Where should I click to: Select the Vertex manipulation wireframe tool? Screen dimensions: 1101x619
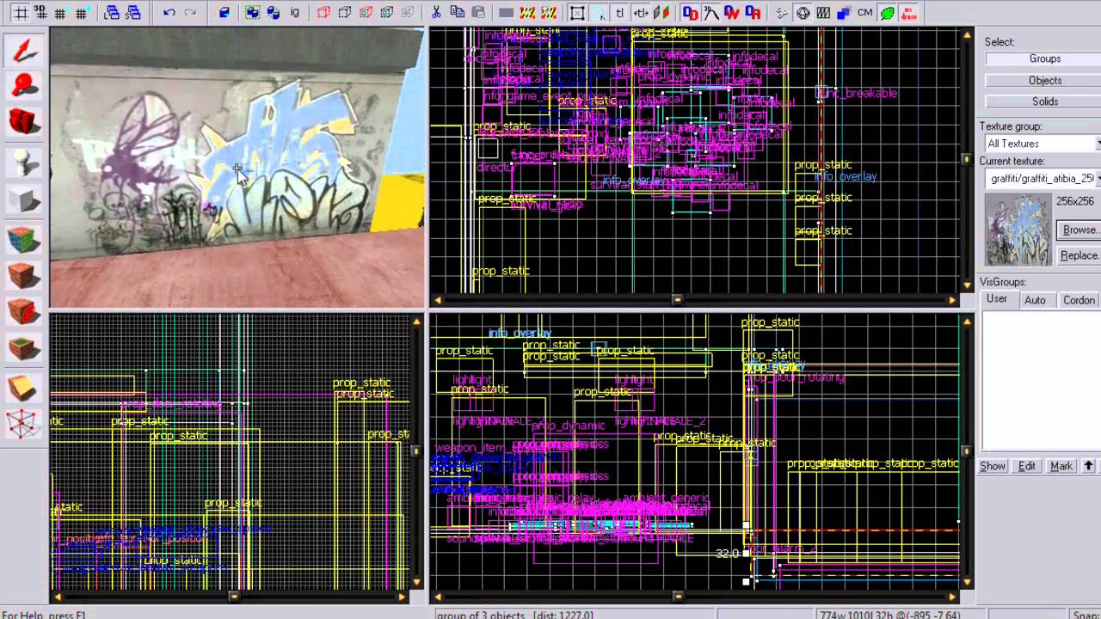coord(23,424)
